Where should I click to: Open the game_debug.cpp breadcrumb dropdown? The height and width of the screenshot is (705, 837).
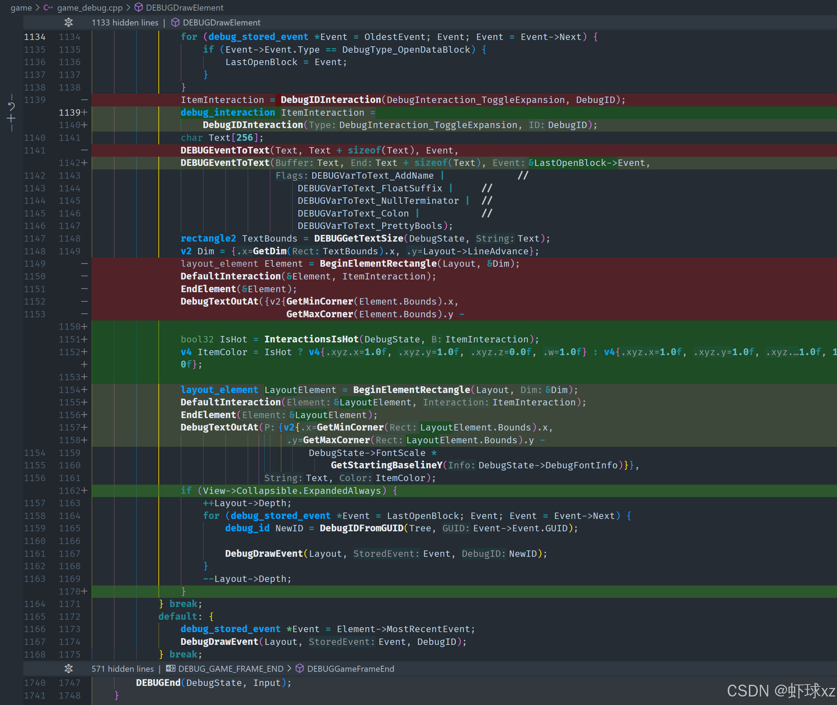89,7
